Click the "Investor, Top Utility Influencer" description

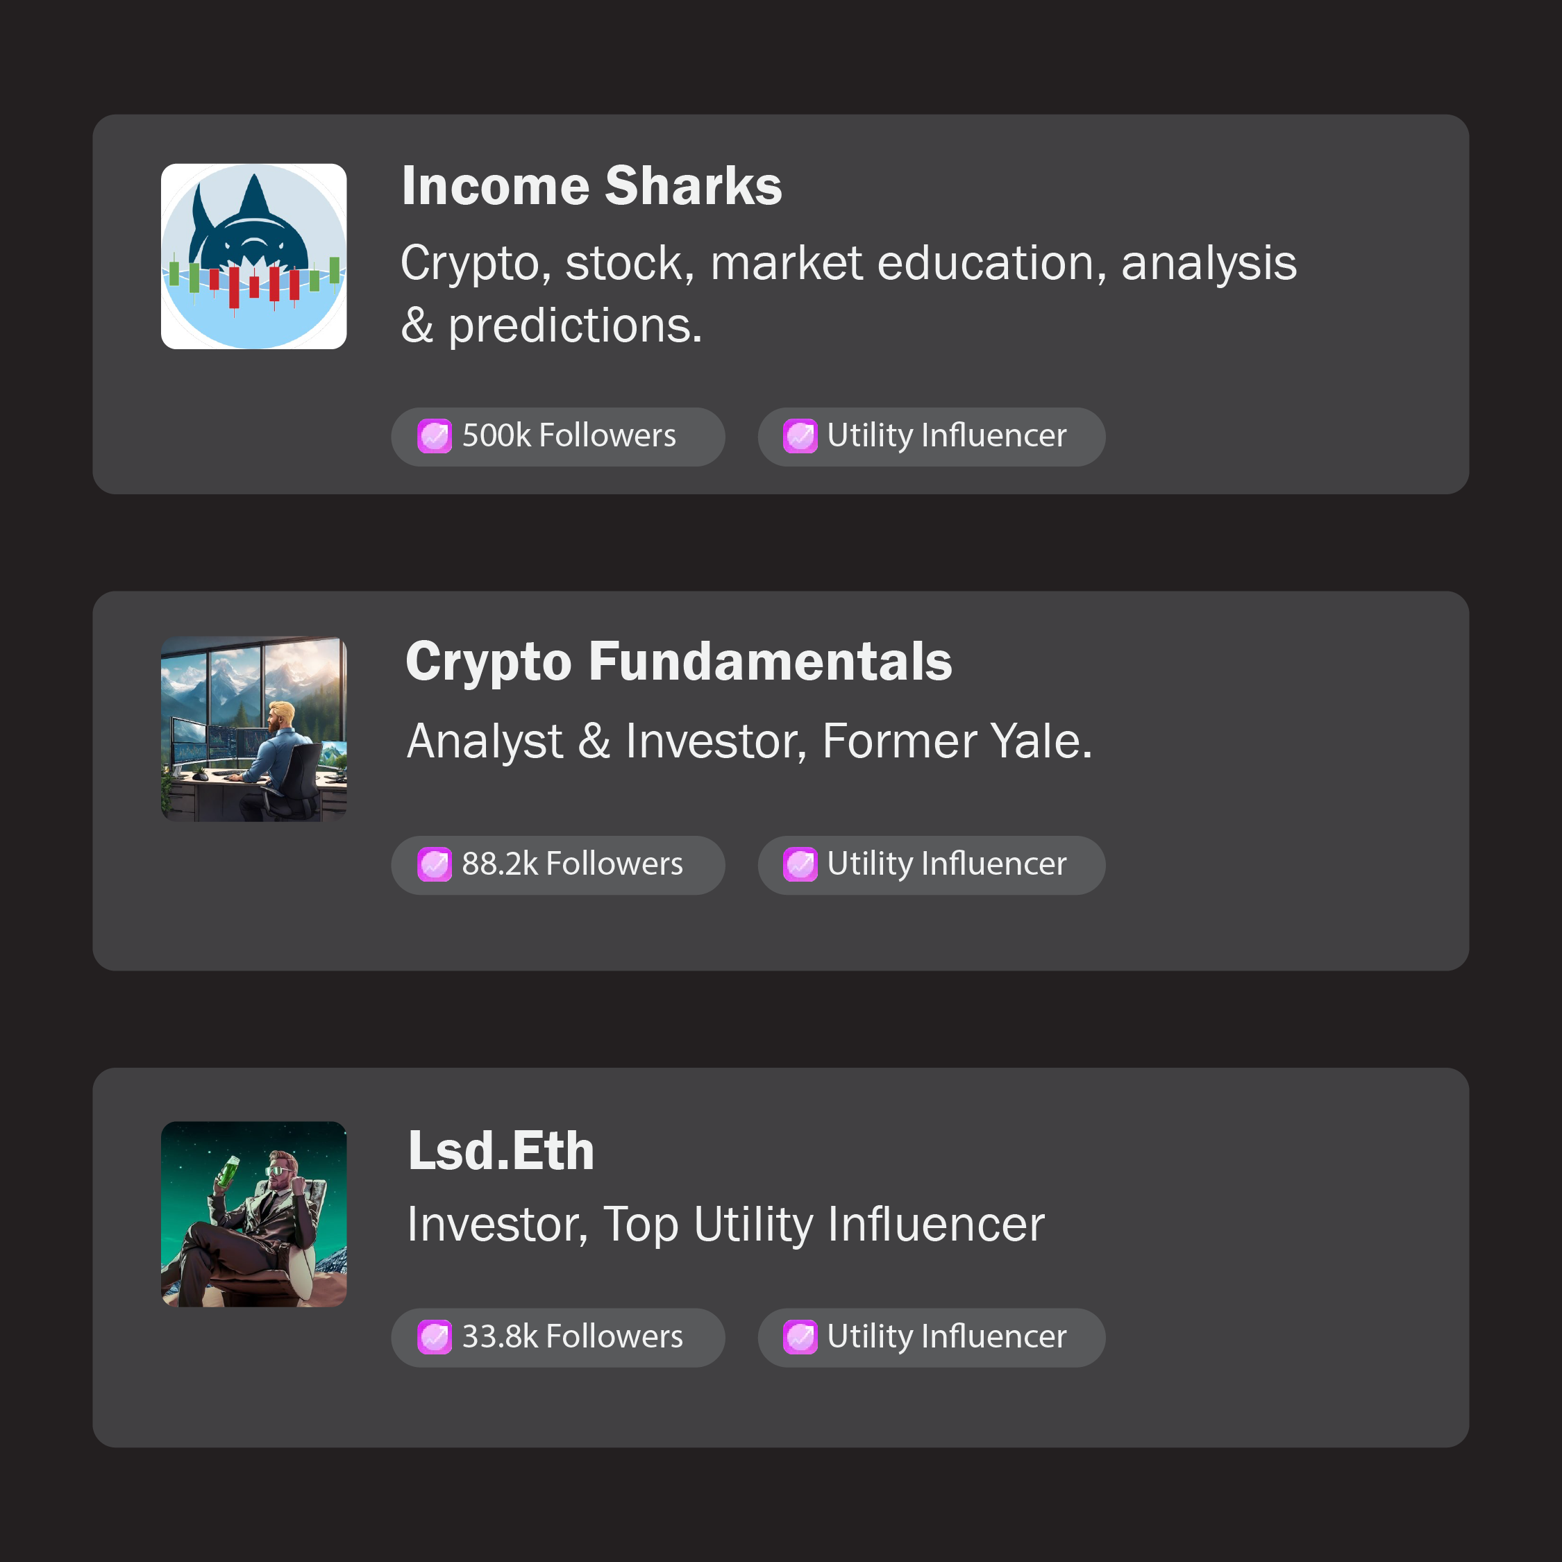[725, 1224]
